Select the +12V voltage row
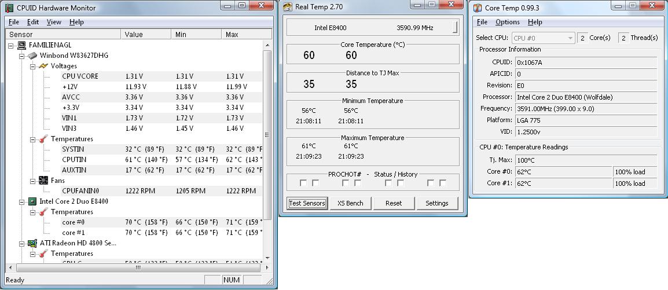The height and width of the screenshot is (290, 668). [162, 87]
